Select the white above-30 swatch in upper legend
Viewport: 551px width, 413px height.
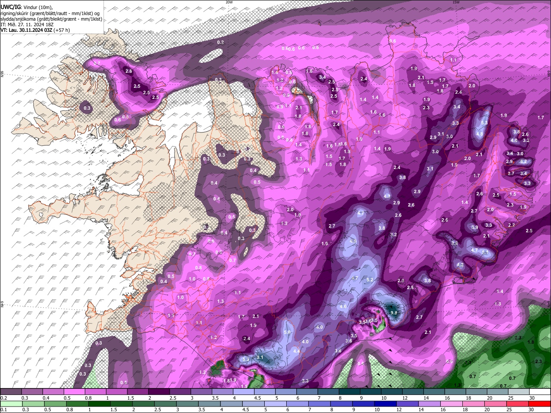[x=540, y=392]
